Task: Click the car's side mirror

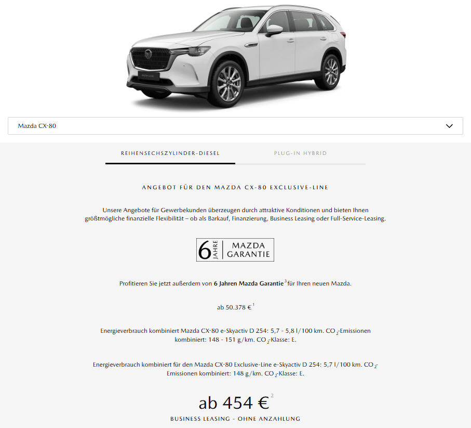Action: (274, 30)
